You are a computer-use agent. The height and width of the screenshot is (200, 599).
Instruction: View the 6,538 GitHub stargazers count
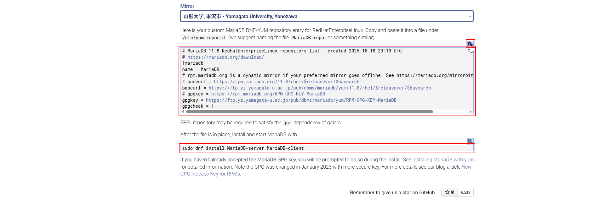click(x=465, y=192)
